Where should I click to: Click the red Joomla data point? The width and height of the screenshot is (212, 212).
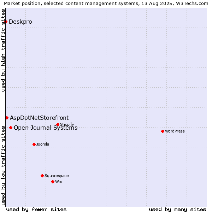point(34,144)
